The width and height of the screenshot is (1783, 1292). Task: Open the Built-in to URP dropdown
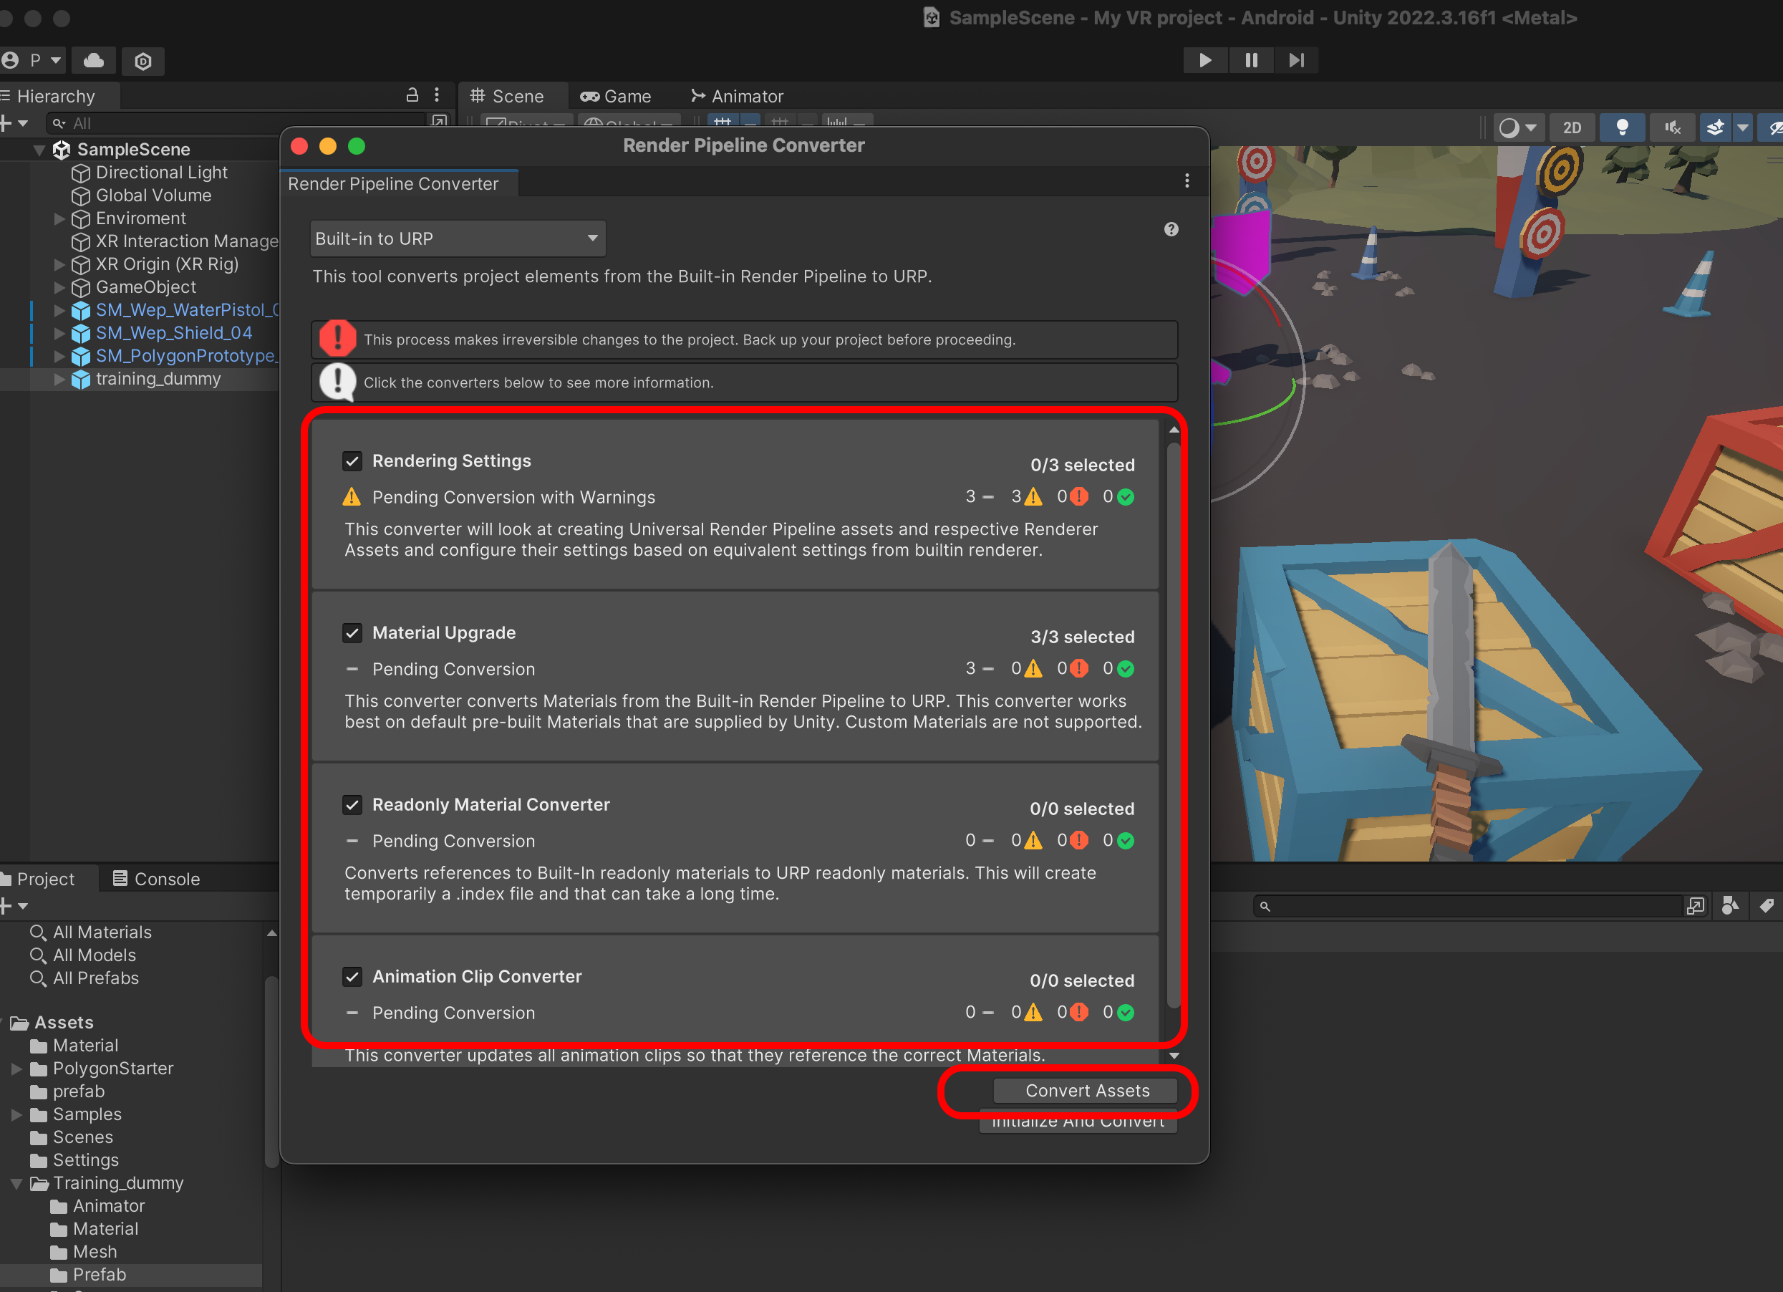(457, 238)
